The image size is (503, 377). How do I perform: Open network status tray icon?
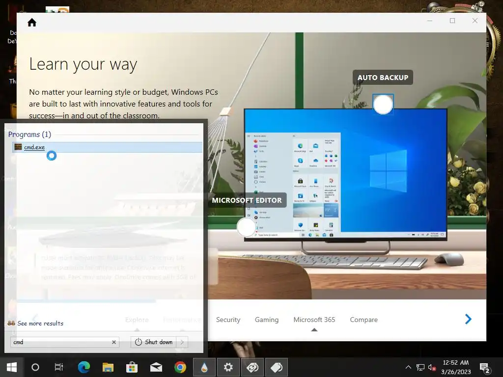point(420,367)
